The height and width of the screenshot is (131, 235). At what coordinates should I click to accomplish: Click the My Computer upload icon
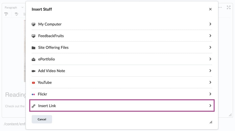tap(33, 24)
